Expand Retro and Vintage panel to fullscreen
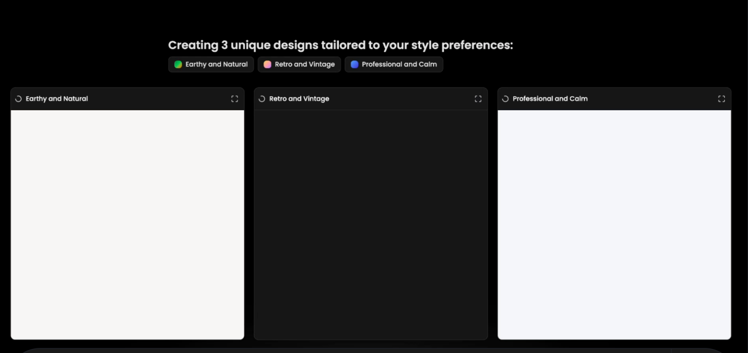The image size is (748, 353). (x=478, y=99)
